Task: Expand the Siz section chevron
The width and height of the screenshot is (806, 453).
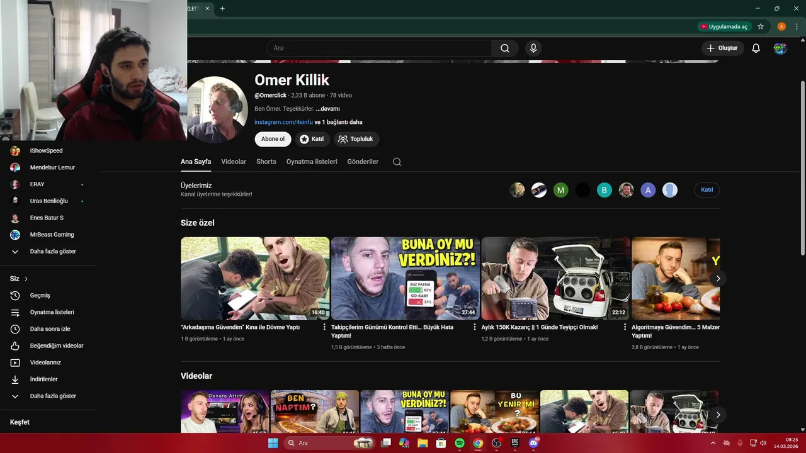Action: tap(26, 279)
